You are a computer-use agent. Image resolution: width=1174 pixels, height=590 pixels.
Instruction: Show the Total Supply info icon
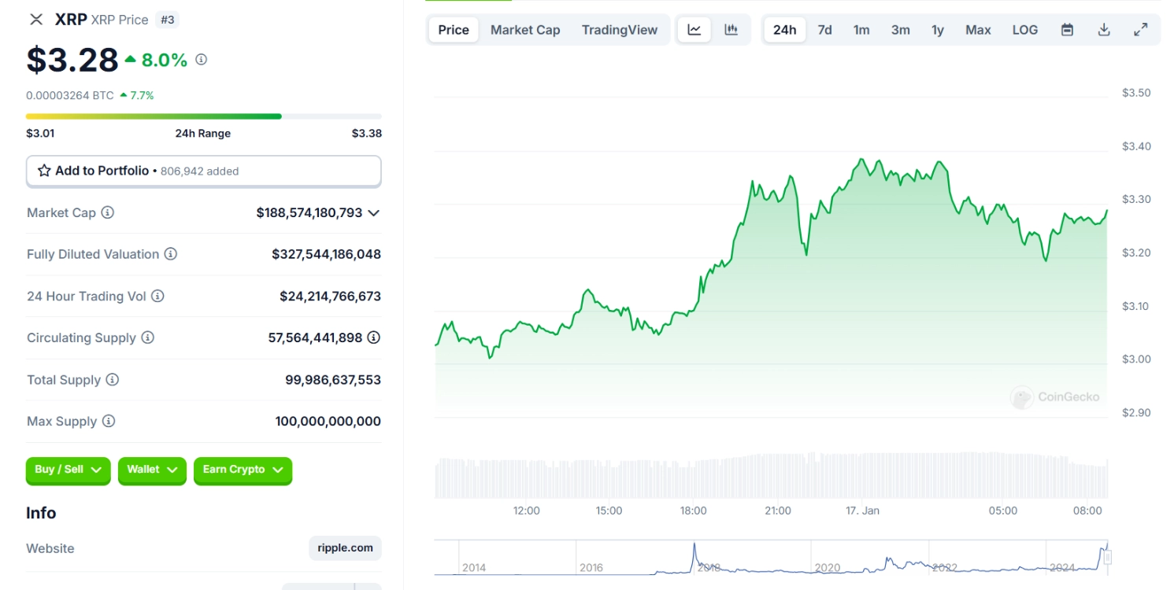pos(113,379)
